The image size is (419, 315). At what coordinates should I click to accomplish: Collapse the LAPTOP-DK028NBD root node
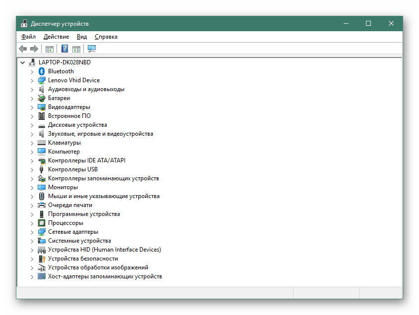point(22,62)
